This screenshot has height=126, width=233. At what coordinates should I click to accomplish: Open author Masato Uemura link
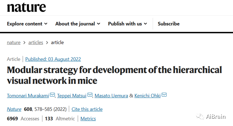[x=111, y=96]
